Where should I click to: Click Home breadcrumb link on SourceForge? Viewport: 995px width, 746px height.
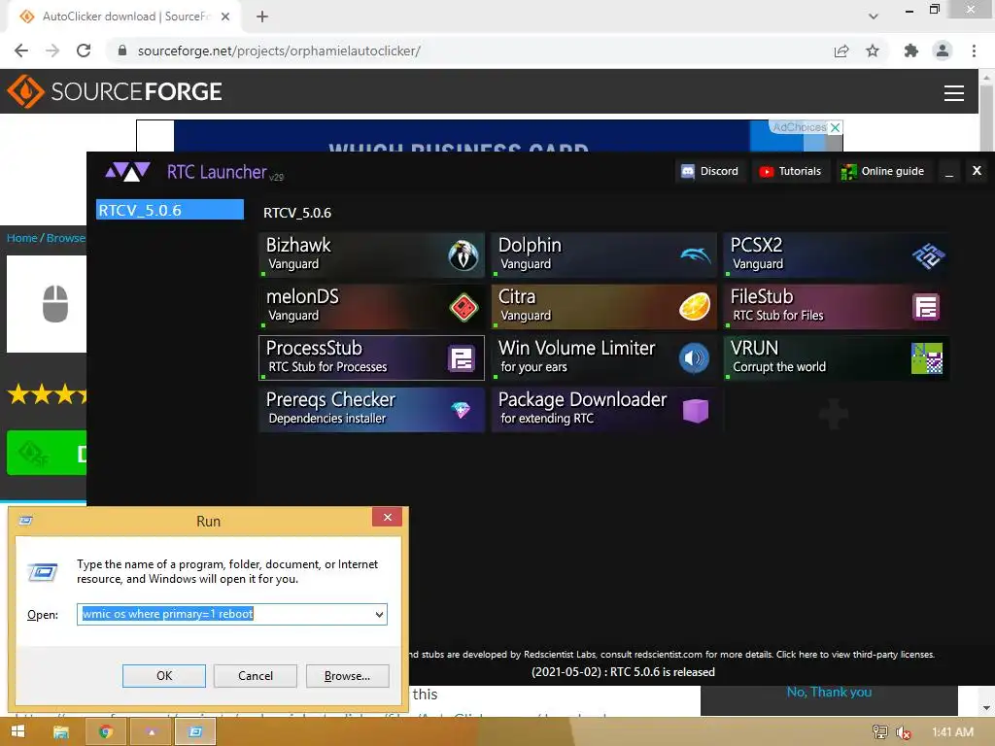(x=22, y=238)
